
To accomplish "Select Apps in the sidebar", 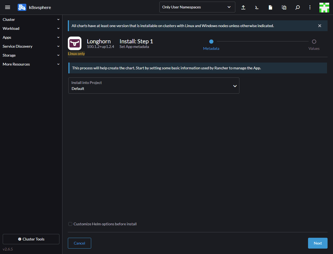I will pos(7,37).
